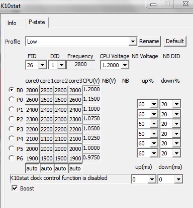Click core3 button for P2 showing 2300
Viewport: 193px width, 208px height.
click(x=75, y=119)
